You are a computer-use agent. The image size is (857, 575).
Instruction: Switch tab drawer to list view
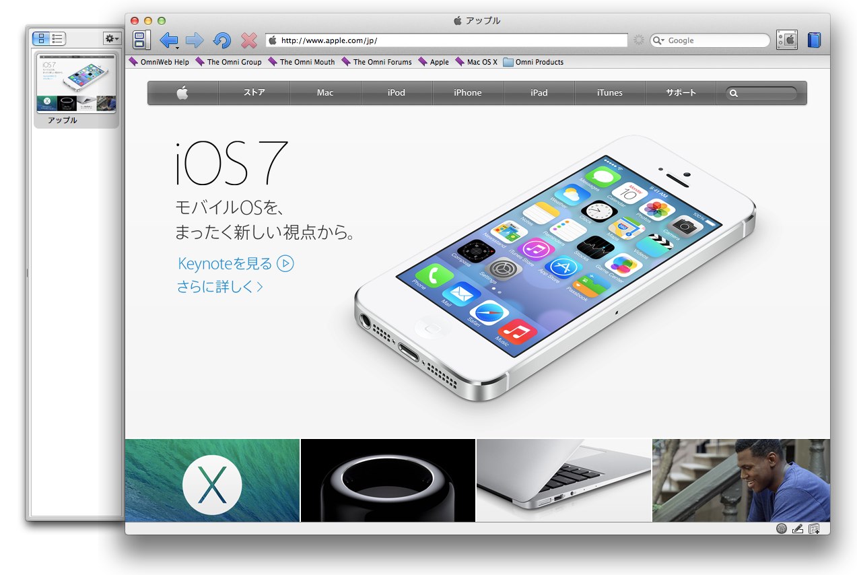57,38
